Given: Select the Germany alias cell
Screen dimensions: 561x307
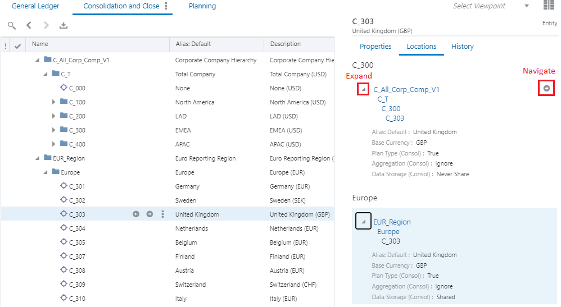Looking at the screenshot, I should [x=188, y=186].
